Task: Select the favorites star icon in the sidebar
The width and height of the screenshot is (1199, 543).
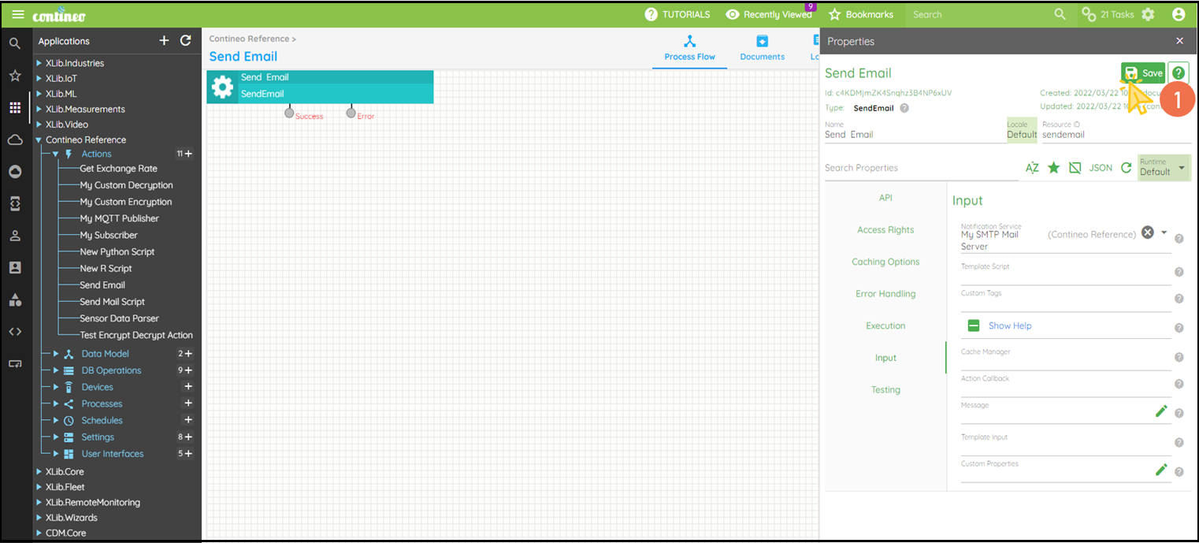Action: (14, 75)
